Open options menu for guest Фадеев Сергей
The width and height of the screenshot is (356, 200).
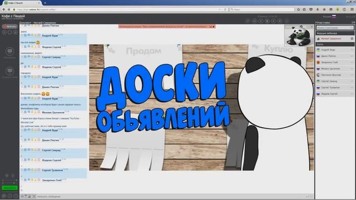tap(352, 94)
